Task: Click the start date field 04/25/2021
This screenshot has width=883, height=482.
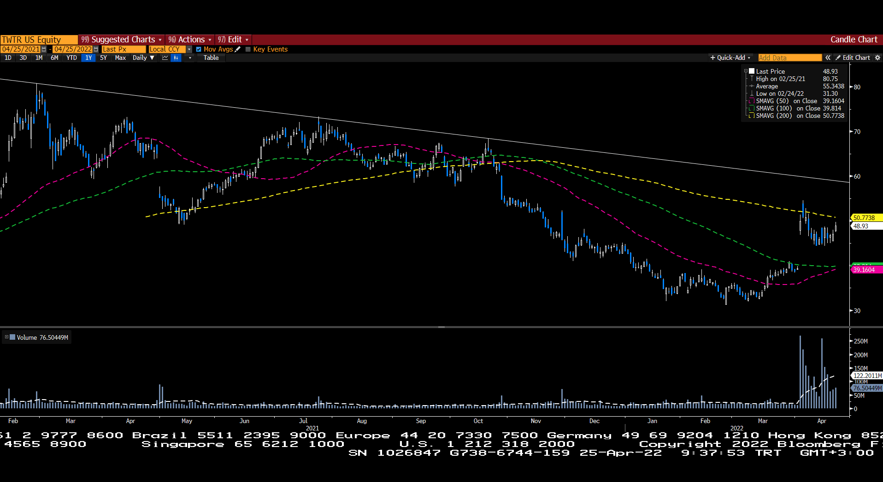Action: (x=21, y=49)
